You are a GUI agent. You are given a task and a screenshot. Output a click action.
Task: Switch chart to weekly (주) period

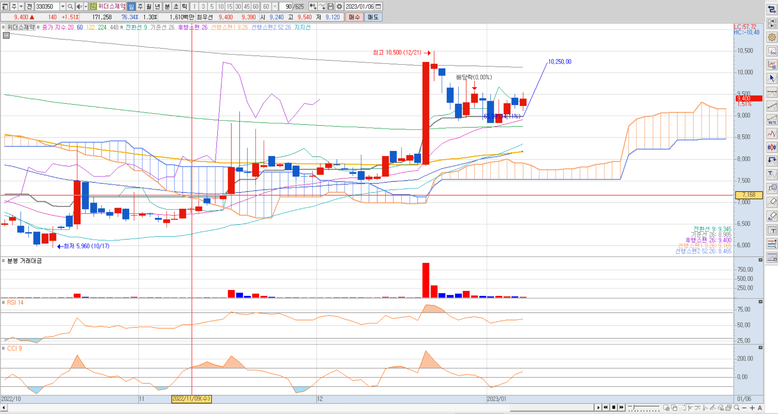click(140, 6)
